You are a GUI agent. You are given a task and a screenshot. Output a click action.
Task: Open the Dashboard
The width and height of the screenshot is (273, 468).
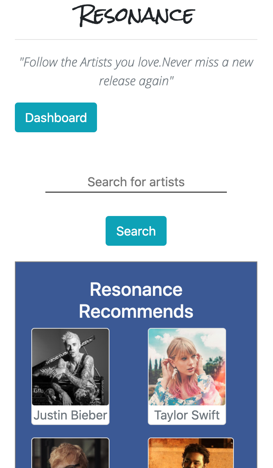click(x=56, y=117)
